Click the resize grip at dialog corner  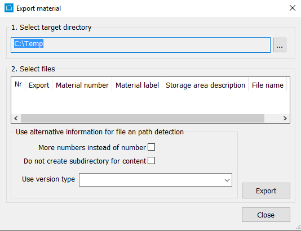[x=298, y=227]
